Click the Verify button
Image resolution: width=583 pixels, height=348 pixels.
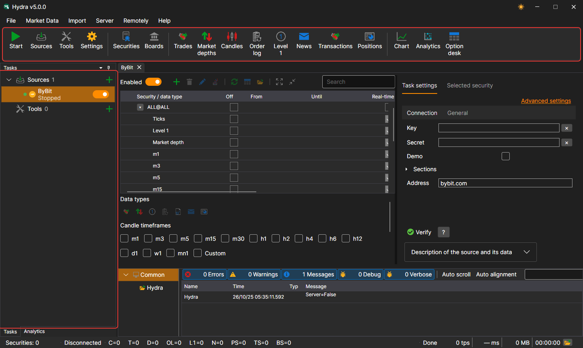point(419,232)
